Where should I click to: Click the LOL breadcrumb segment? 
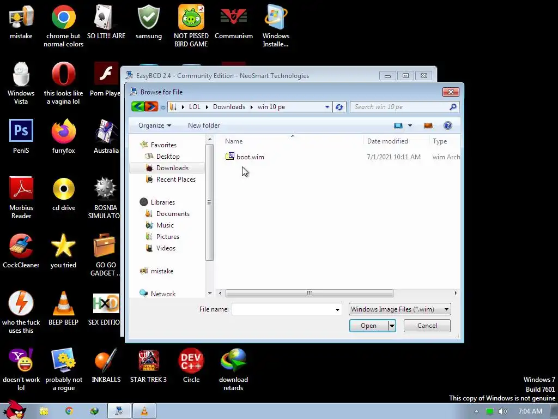click(x=195, y=107)
